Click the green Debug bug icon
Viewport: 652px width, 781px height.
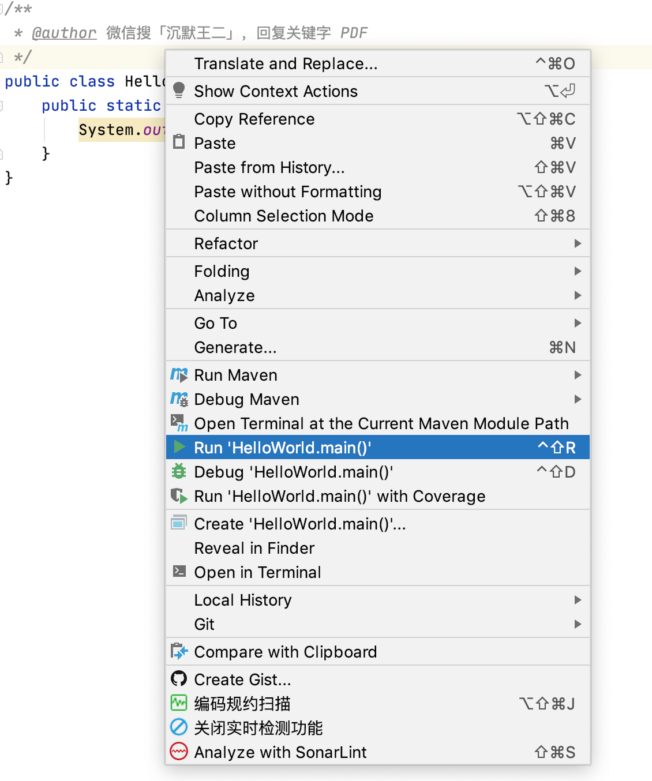coord(179,471)
